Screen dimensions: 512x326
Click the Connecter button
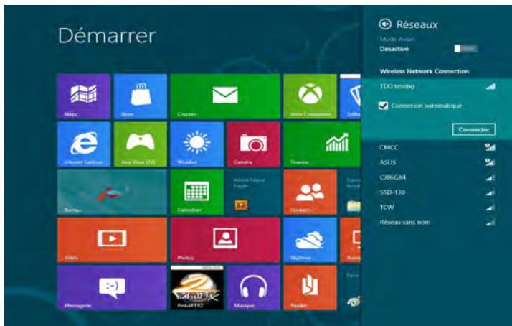(x=473, y=129)
